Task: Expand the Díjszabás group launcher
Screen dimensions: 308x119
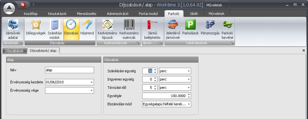Action: point(93,43)
